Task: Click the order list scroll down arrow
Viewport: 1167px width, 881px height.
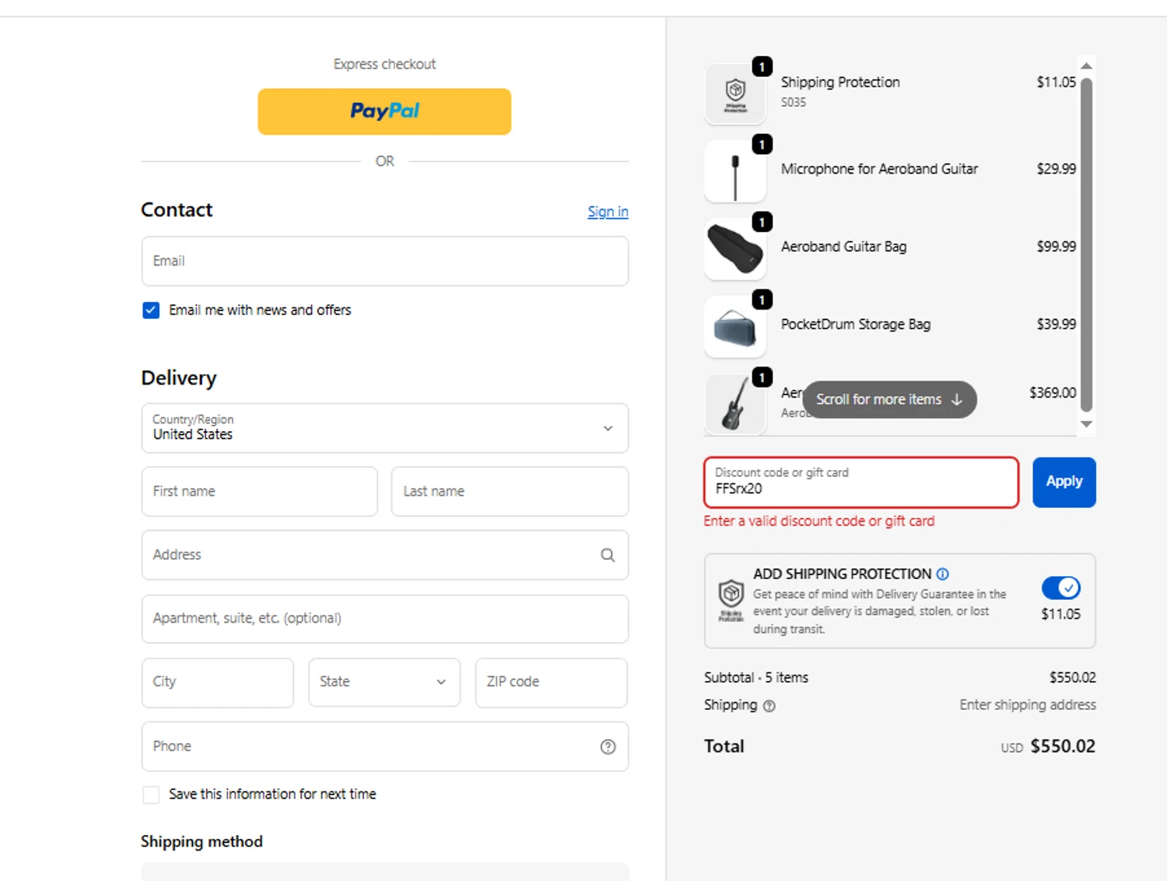Action: 1087,424
